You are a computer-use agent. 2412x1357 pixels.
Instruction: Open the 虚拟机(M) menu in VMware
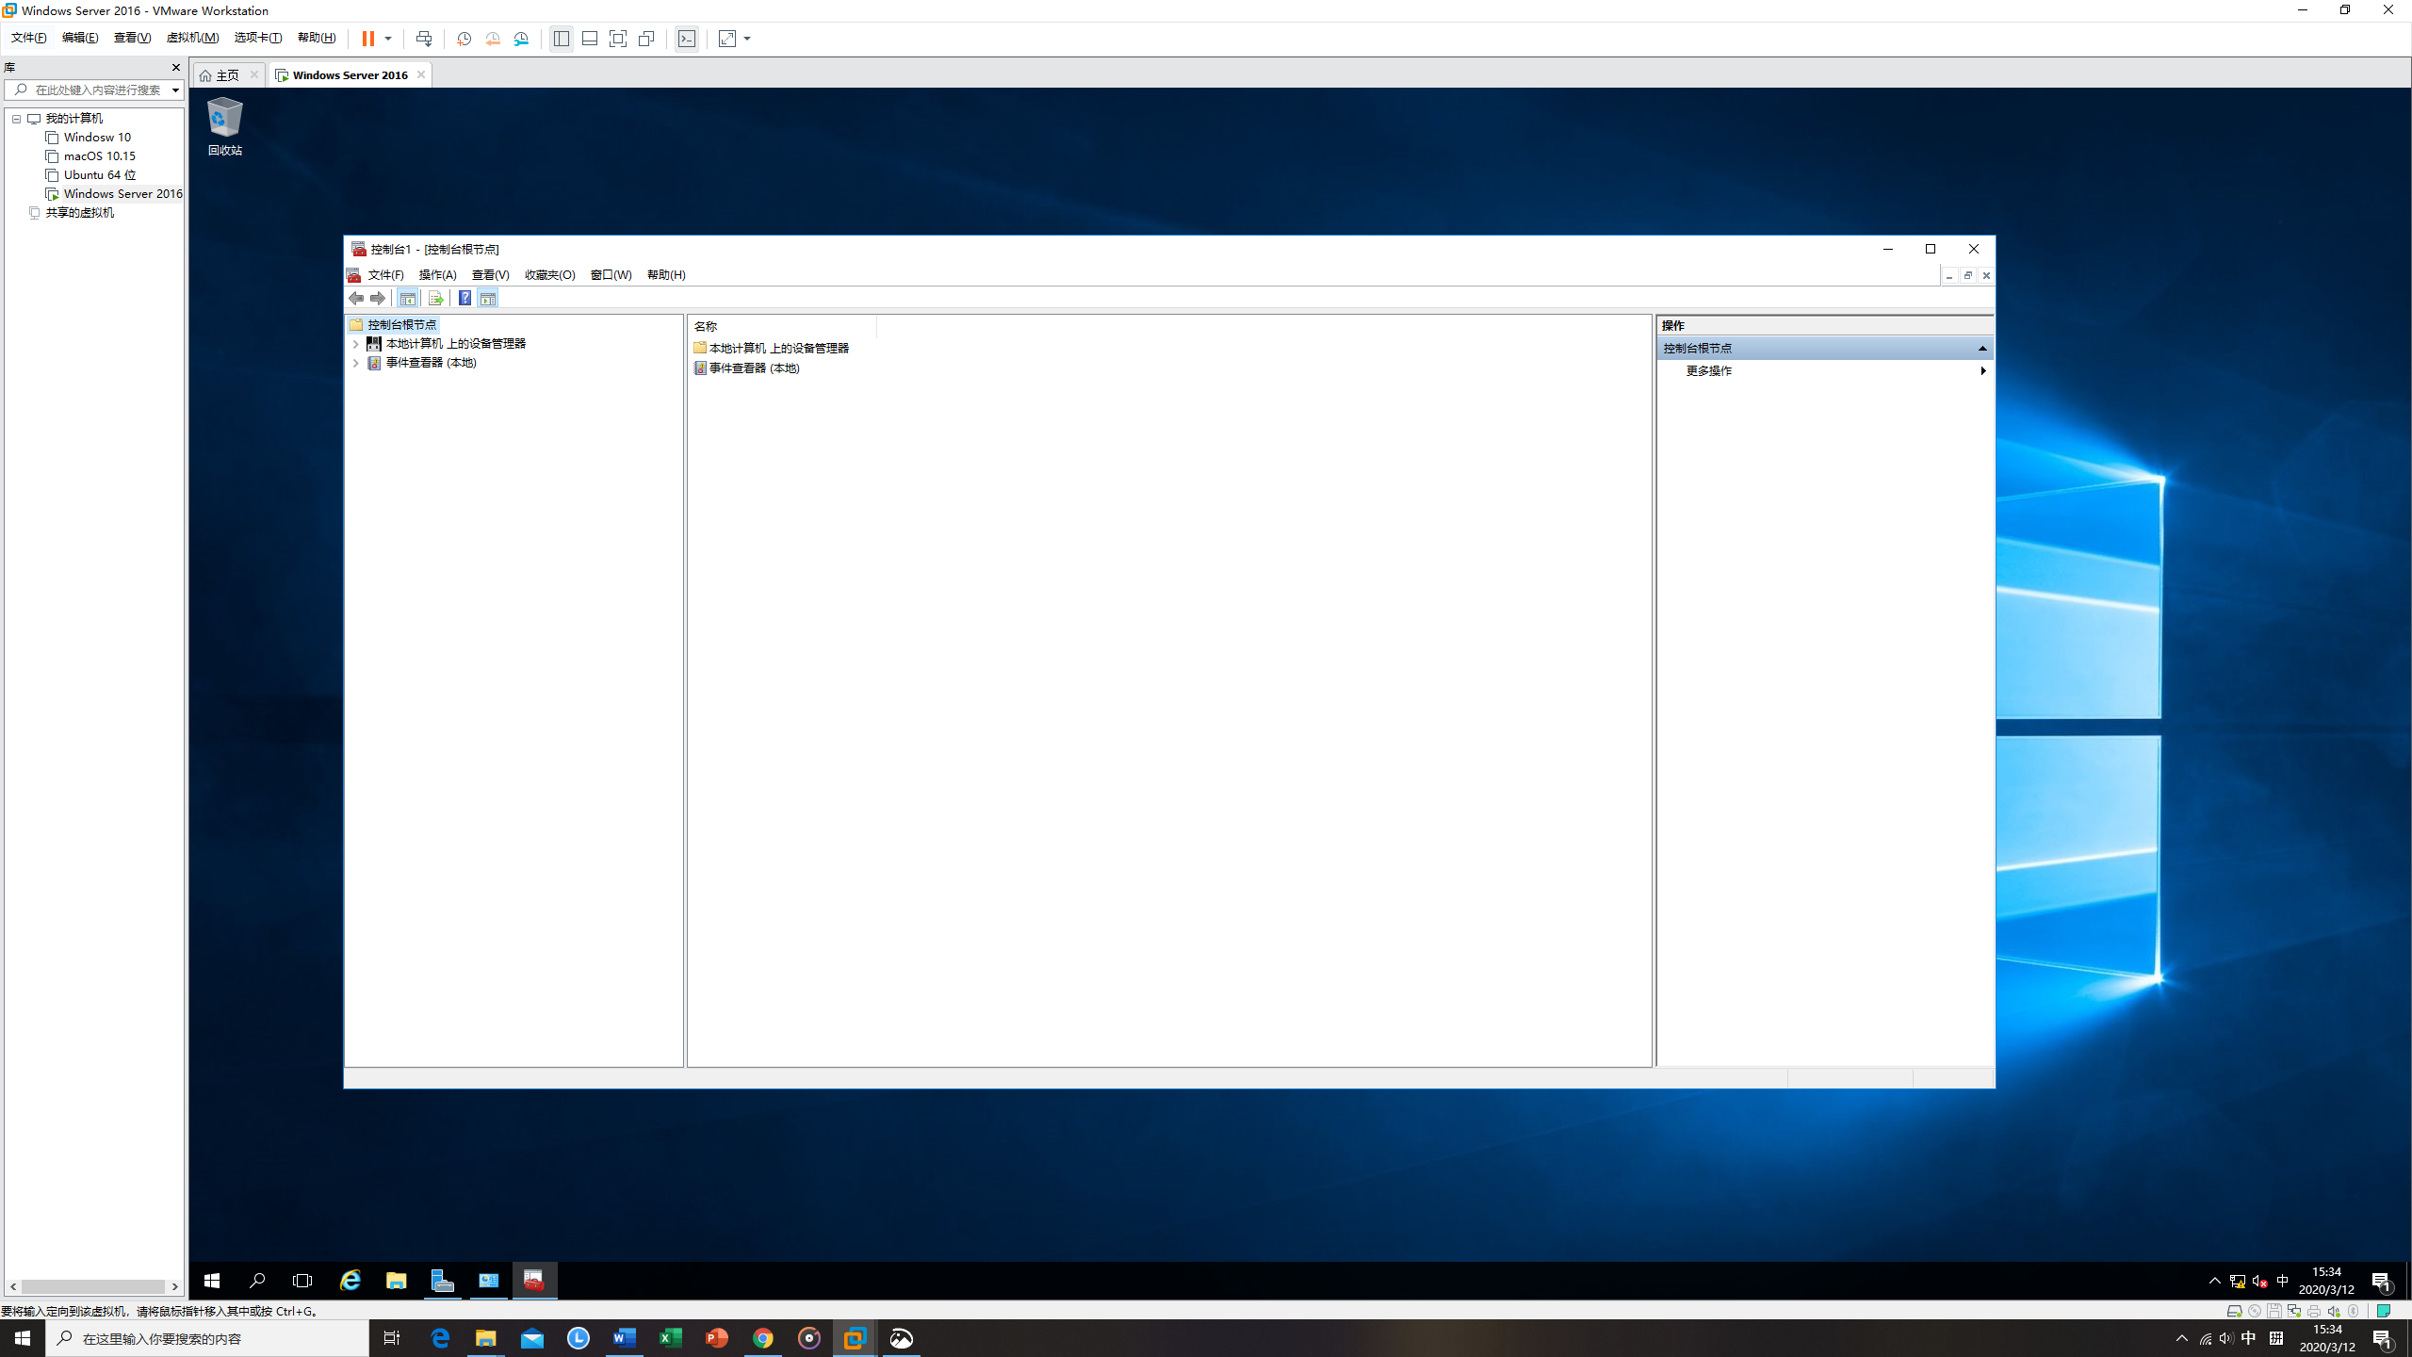(192, 38)
